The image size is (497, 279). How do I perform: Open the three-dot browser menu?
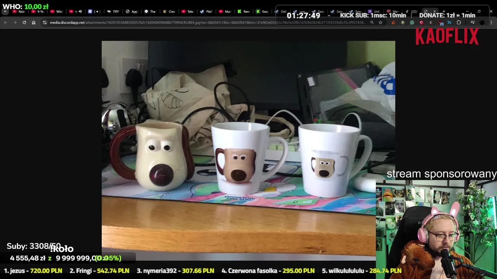[x=492, y=22]
